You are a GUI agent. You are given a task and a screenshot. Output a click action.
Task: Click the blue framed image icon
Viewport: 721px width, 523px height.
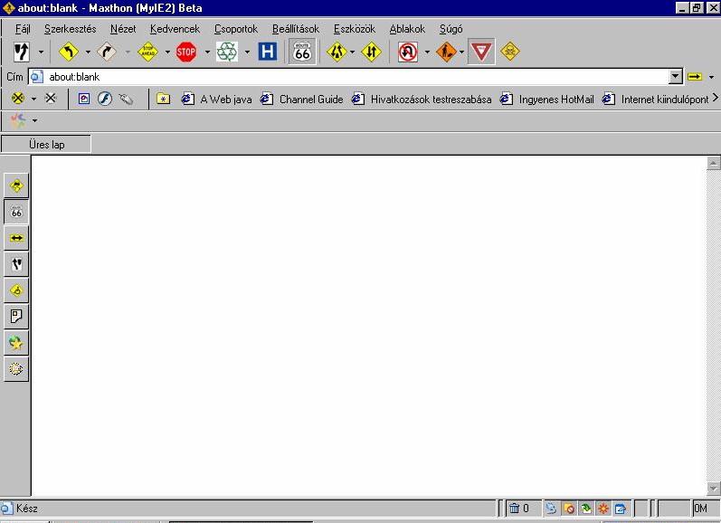click(84, 99)
